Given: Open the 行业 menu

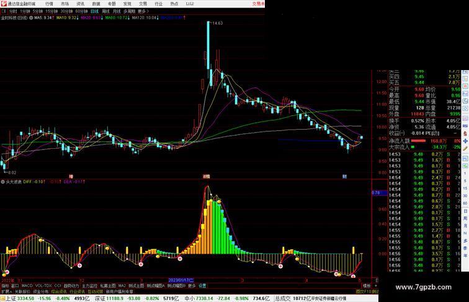Looking at the screenshot, I should tap(159, 4).
